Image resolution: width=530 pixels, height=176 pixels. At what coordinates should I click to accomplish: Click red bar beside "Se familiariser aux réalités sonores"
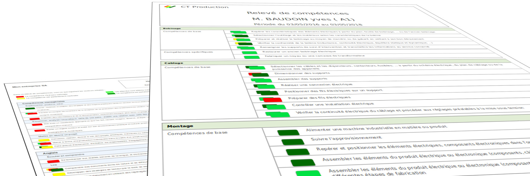point(53,161)
